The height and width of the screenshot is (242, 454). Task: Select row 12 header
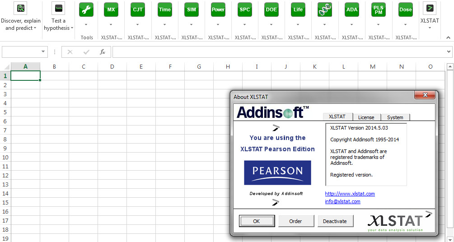point(5,175)
